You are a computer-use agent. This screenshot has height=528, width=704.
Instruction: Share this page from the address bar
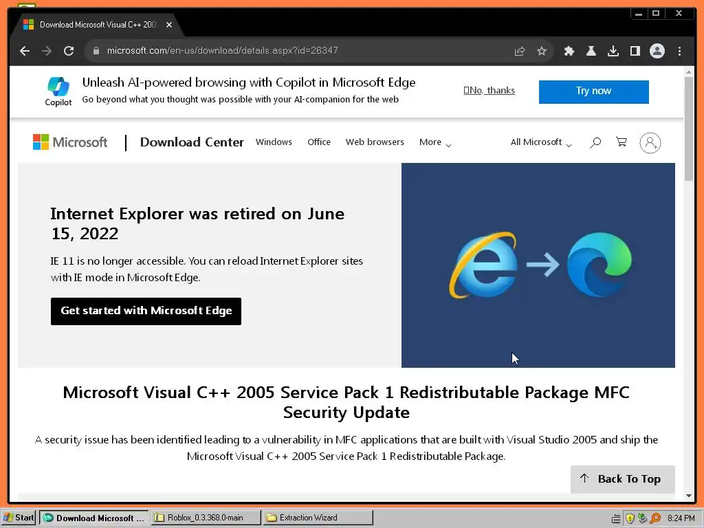point(520,51)
